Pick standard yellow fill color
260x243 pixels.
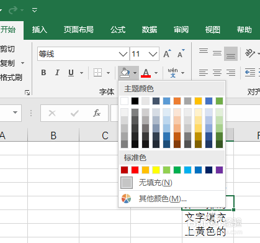(x=156, y=170)
